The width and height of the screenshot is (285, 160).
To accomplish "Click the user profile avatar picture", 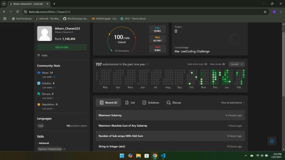I will pos(45,33).
